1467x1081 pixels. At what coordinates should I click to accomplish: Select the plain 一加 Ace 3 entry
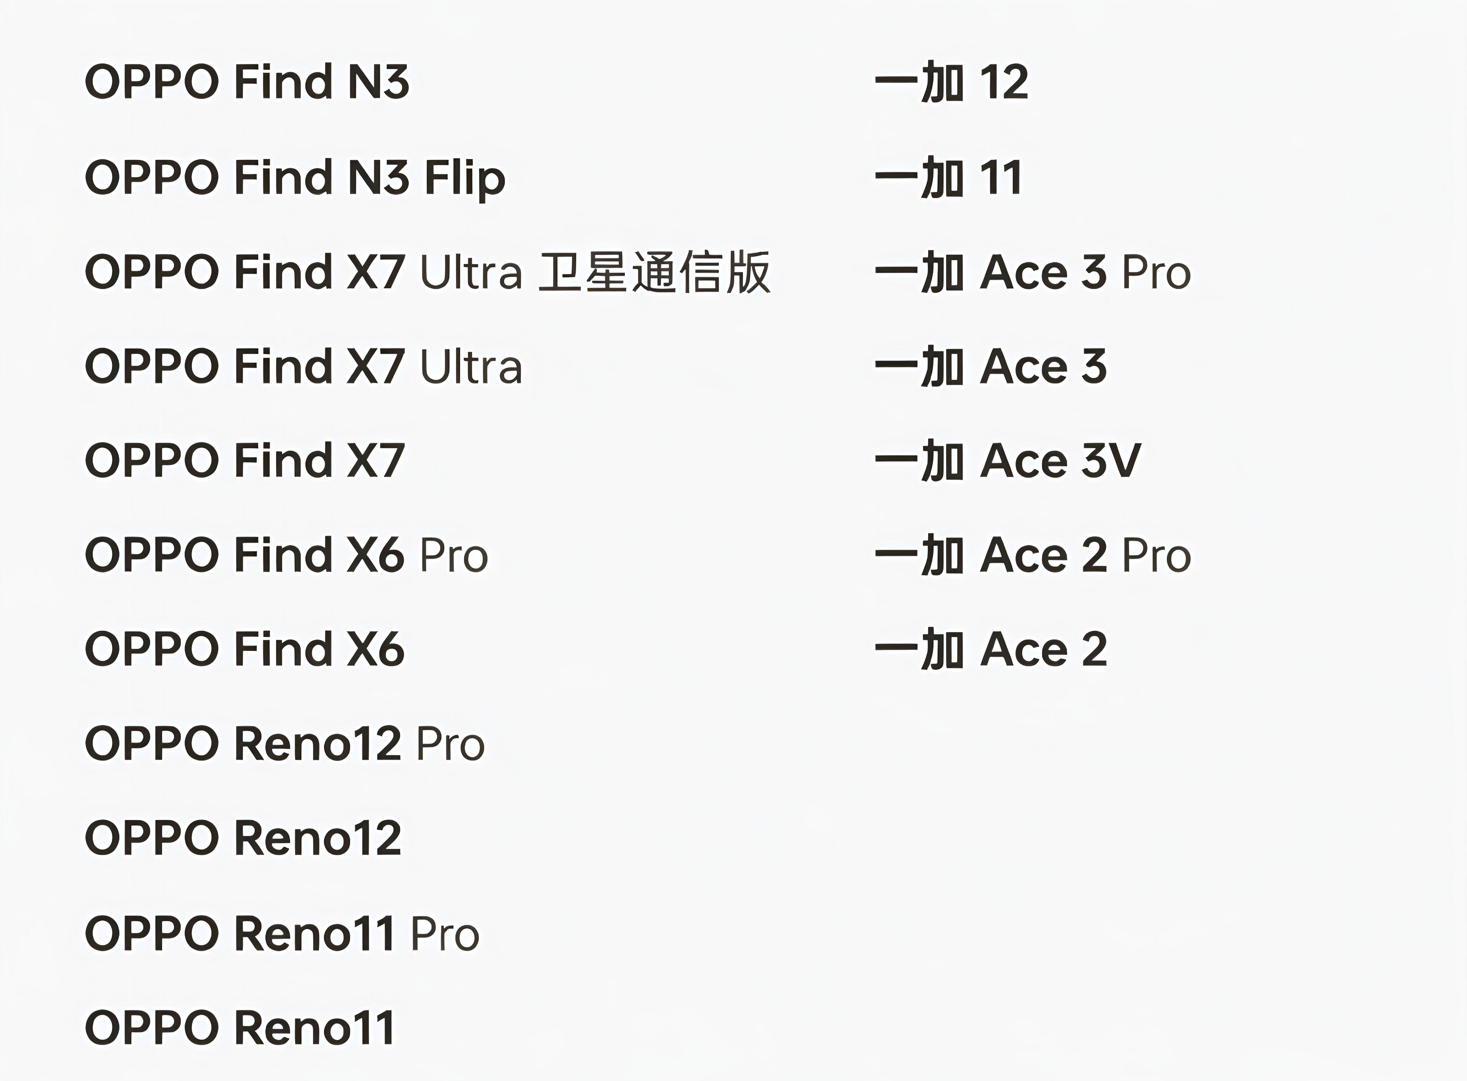[991, 366]
